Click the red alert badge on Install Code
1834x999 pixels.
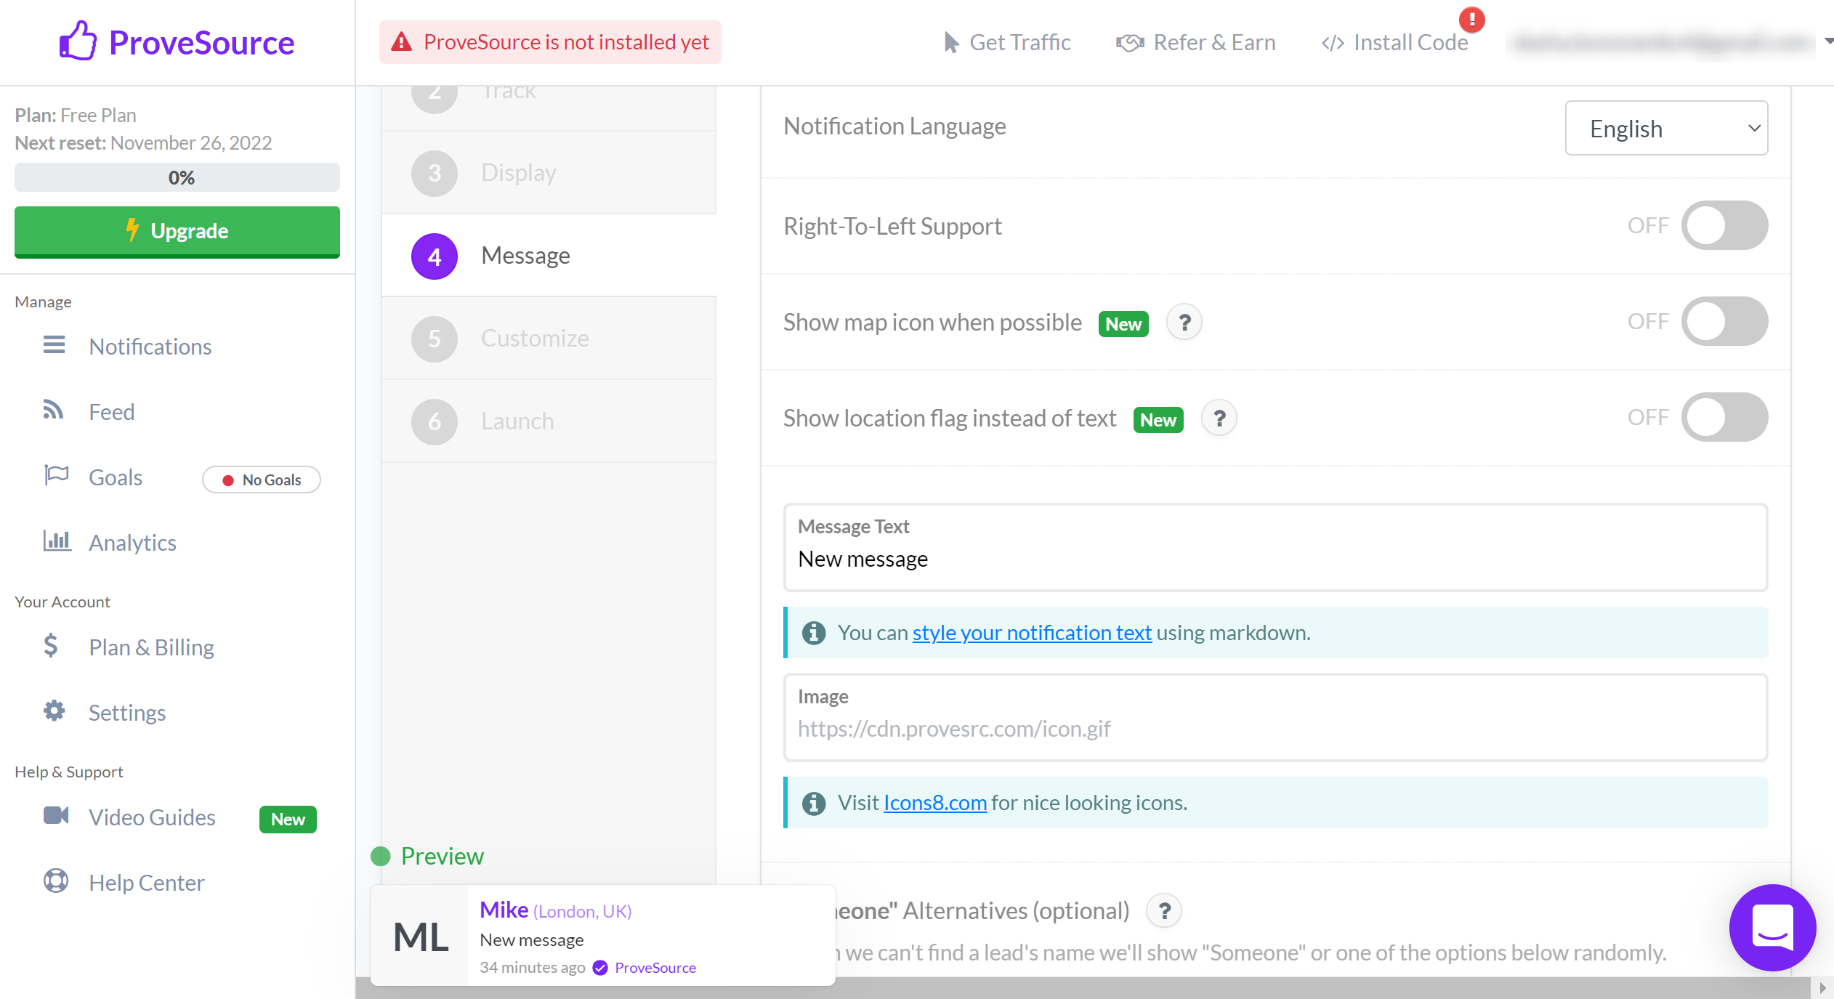(1471, 20)
